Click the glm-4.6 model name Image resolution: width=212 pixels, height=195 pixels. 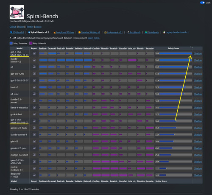pos(14,141)
